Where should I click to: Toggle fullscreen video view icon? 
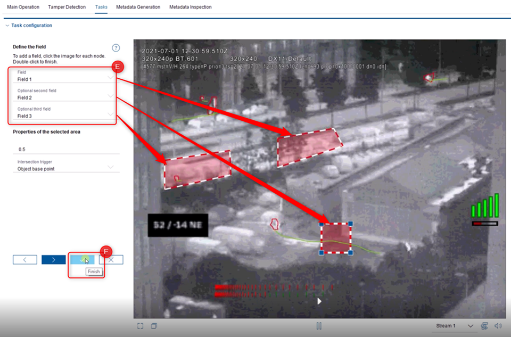pos(140,326)
